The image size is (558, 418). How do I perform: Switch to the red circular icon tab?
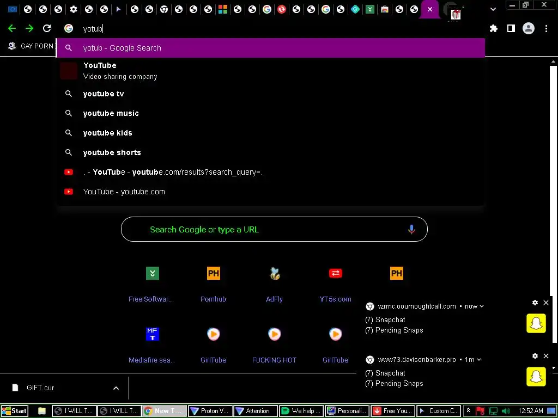tap(282, 10)
